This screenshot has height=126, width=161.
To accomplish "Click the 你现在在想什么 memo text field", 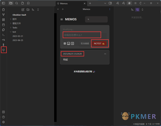I will [x=82, y=35].
